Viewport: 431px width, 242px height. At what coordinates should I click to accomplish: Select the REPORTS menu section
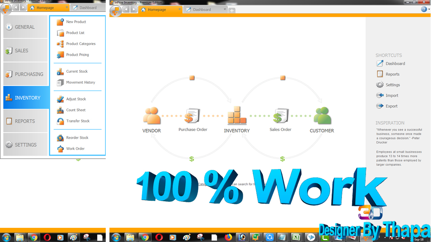[26, 121]
